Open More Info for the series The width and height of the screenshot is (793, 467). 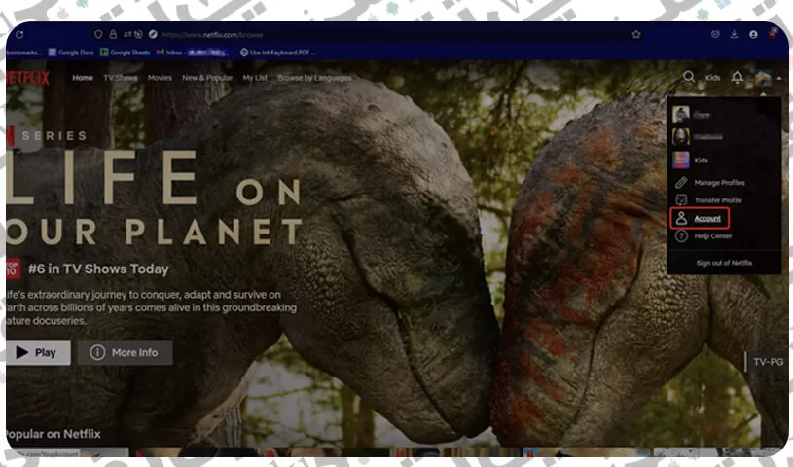pyautogui.click(x=125, y=352)
